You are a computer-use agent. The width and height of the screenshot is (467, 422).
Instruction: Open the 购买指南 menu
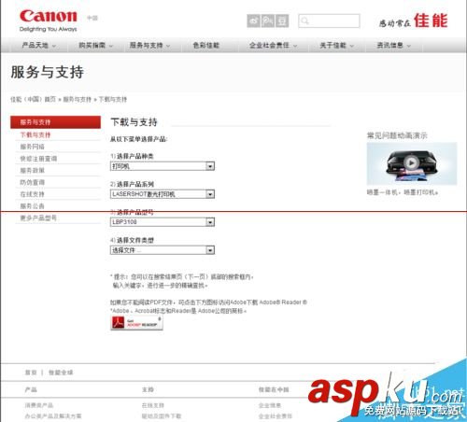pos(95,46)
